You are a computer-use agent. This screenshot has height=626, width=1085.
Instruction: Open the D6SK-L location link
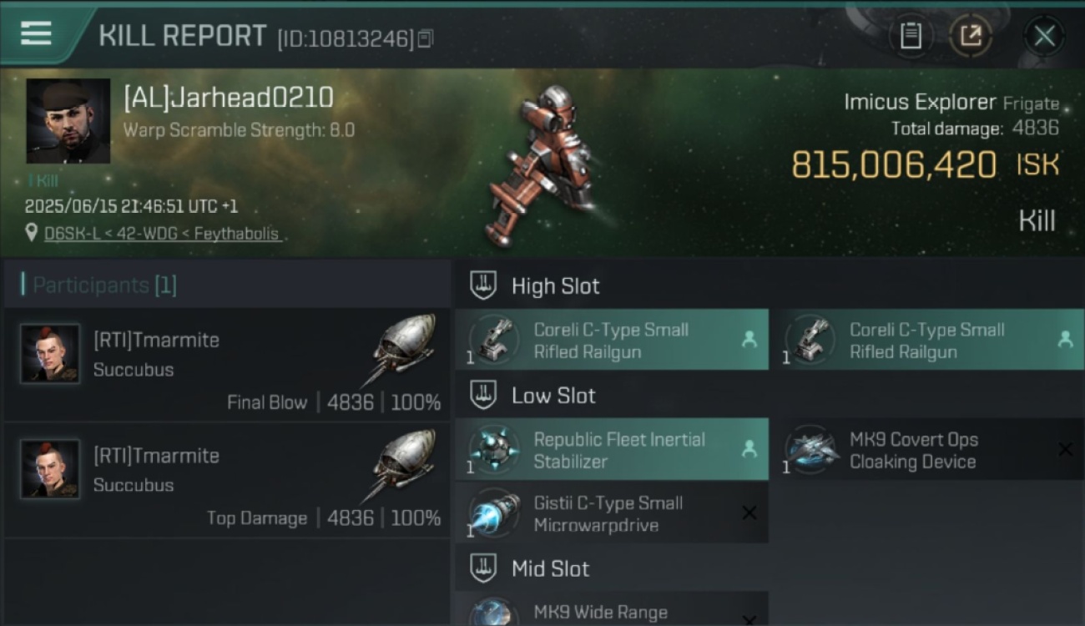162,234
